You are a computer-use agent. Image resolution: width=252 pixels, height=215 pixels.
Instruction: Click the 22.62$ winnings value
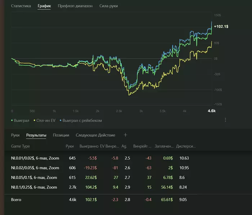[x=91, y=177]
